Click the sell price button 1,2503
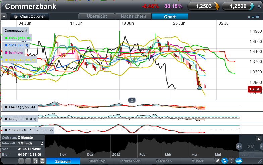Image resolution: width=263 pixels, height=165 pixels. (x=203, y=6)
